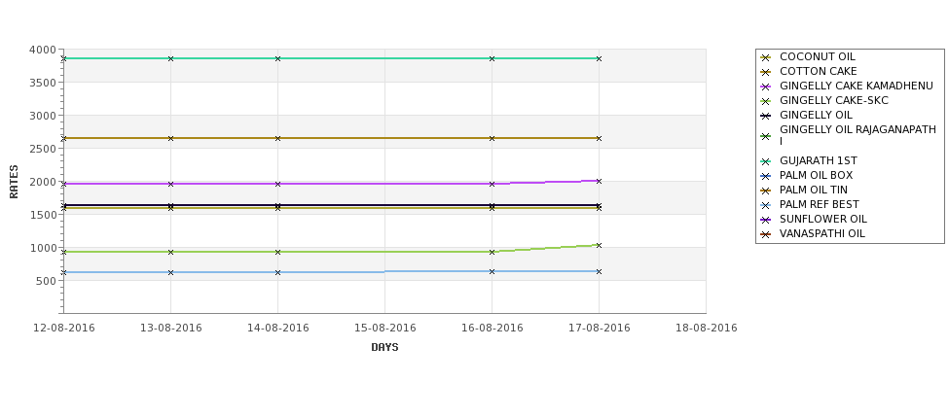This screenshot has height=417, width=949.
Task: Select the PALM REF BEST legend label
Action: pyautogui.click(x=819, y=204)
